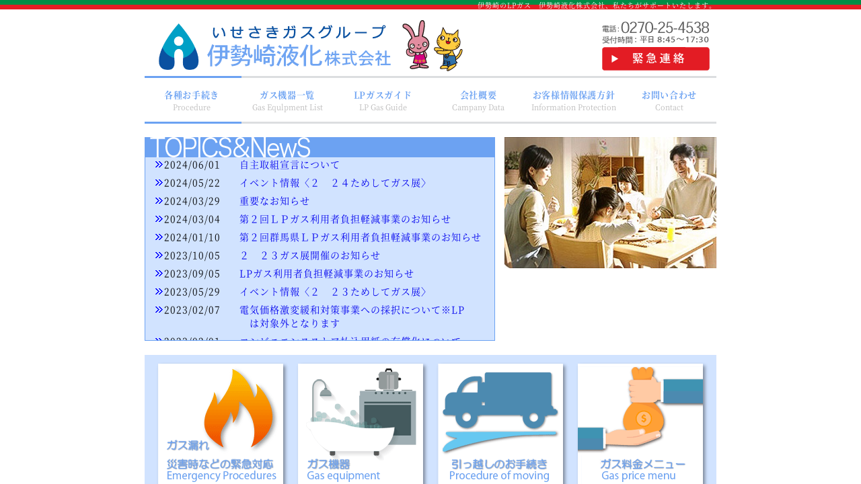This screenshot has width=861, height=484.
Task: Open the 2024/05/22 イベント情報 news link
Action: 334,183
